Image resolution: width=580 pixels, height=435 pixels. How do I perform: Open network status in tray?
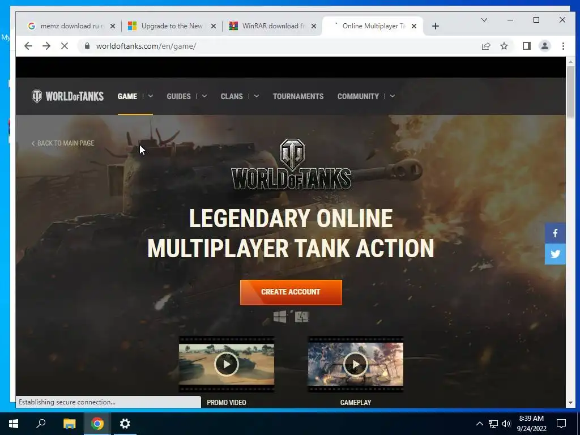pyautogui.click(x=493, y=424)
